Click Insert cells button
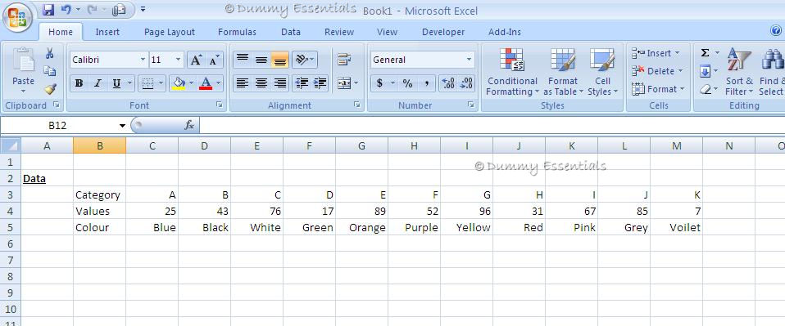This screenshot has height=326, width=785. [656, 53]
